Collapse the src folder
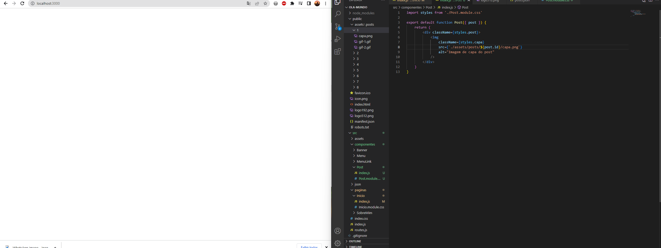 [x=366, y=133]
